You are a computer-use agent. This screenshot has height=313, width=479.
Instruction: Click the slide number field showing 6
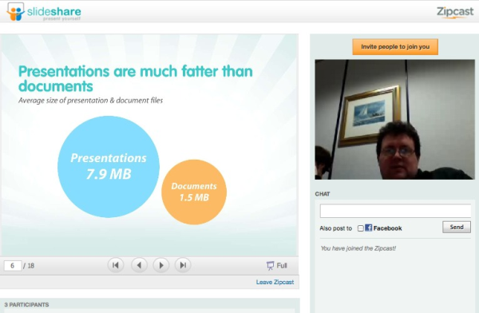[x=13, y=266]
